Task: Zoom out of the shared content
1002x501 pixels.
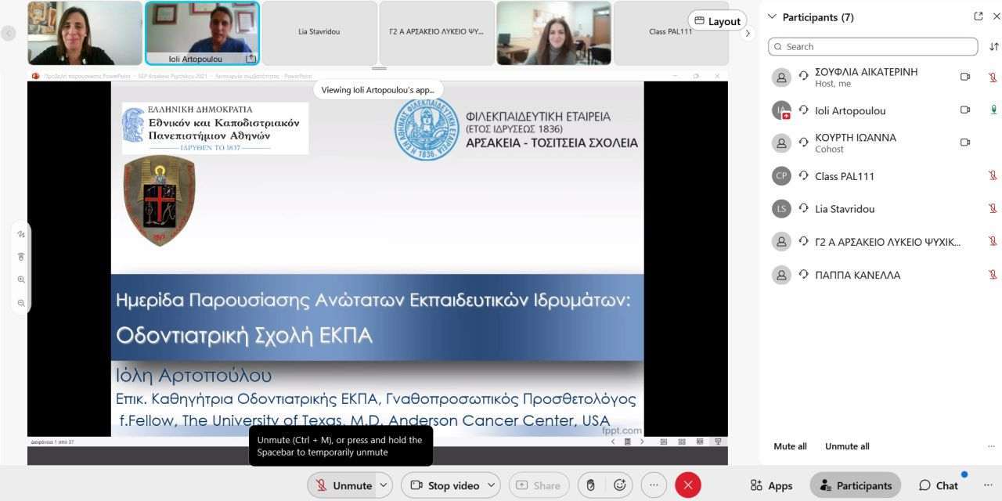Action: point(21,303)
